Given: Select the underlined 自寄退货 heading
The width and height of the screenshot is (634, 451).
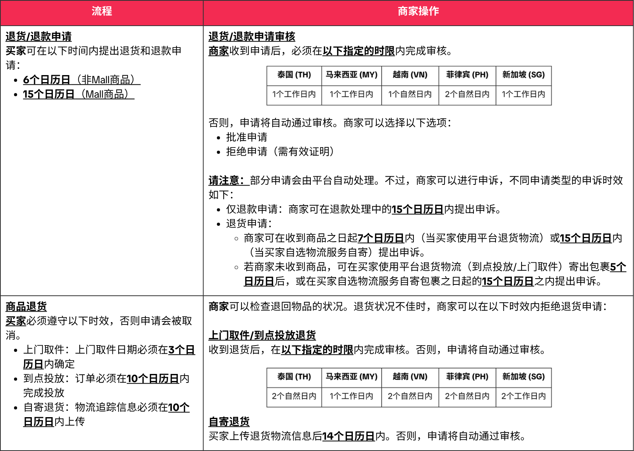Looking at the screenshot, I should click(229, 422).
